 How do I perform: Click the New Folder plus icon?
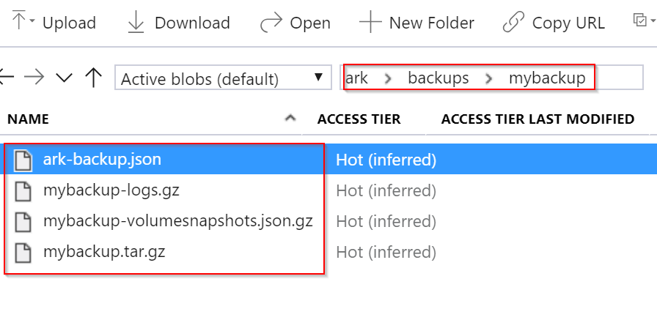click(x=370, y=22)
